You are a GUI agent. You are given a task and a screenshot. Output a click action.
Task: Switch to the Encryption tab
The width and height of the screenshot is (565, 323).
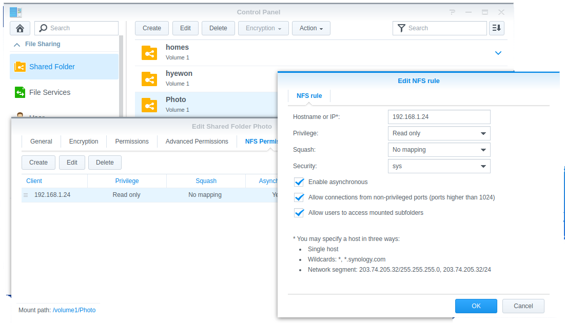coord(84,142)
